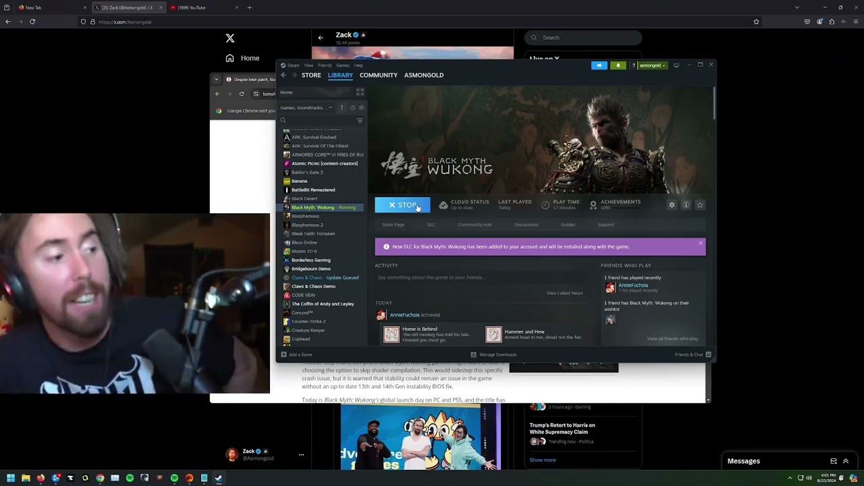
Task: Open Friends & Chat in Steam
Action: click(693, 354)
